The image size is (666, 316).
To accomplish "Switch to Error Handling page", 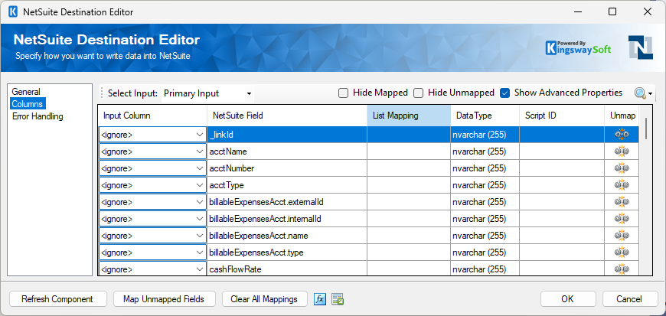I will point(38,116).
